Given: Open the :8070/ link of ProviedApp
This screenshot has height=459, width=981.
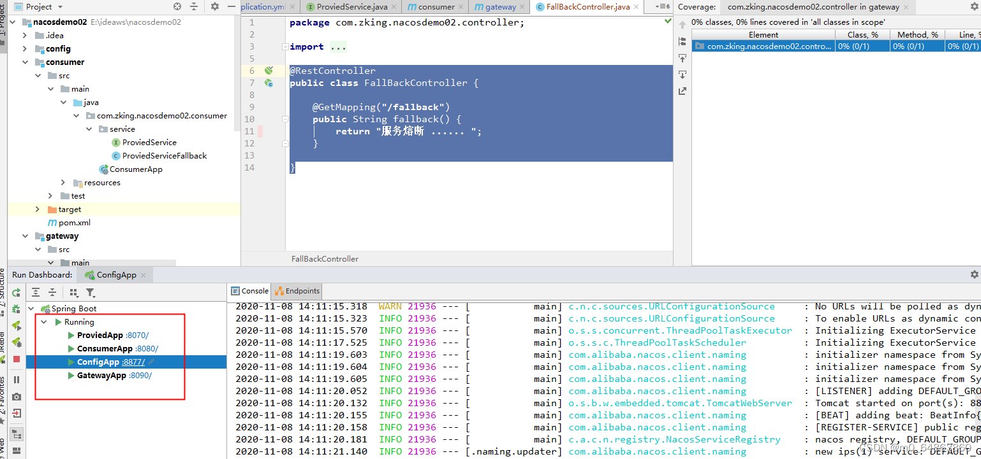Looking at the screenshot, I should point(137,335).
